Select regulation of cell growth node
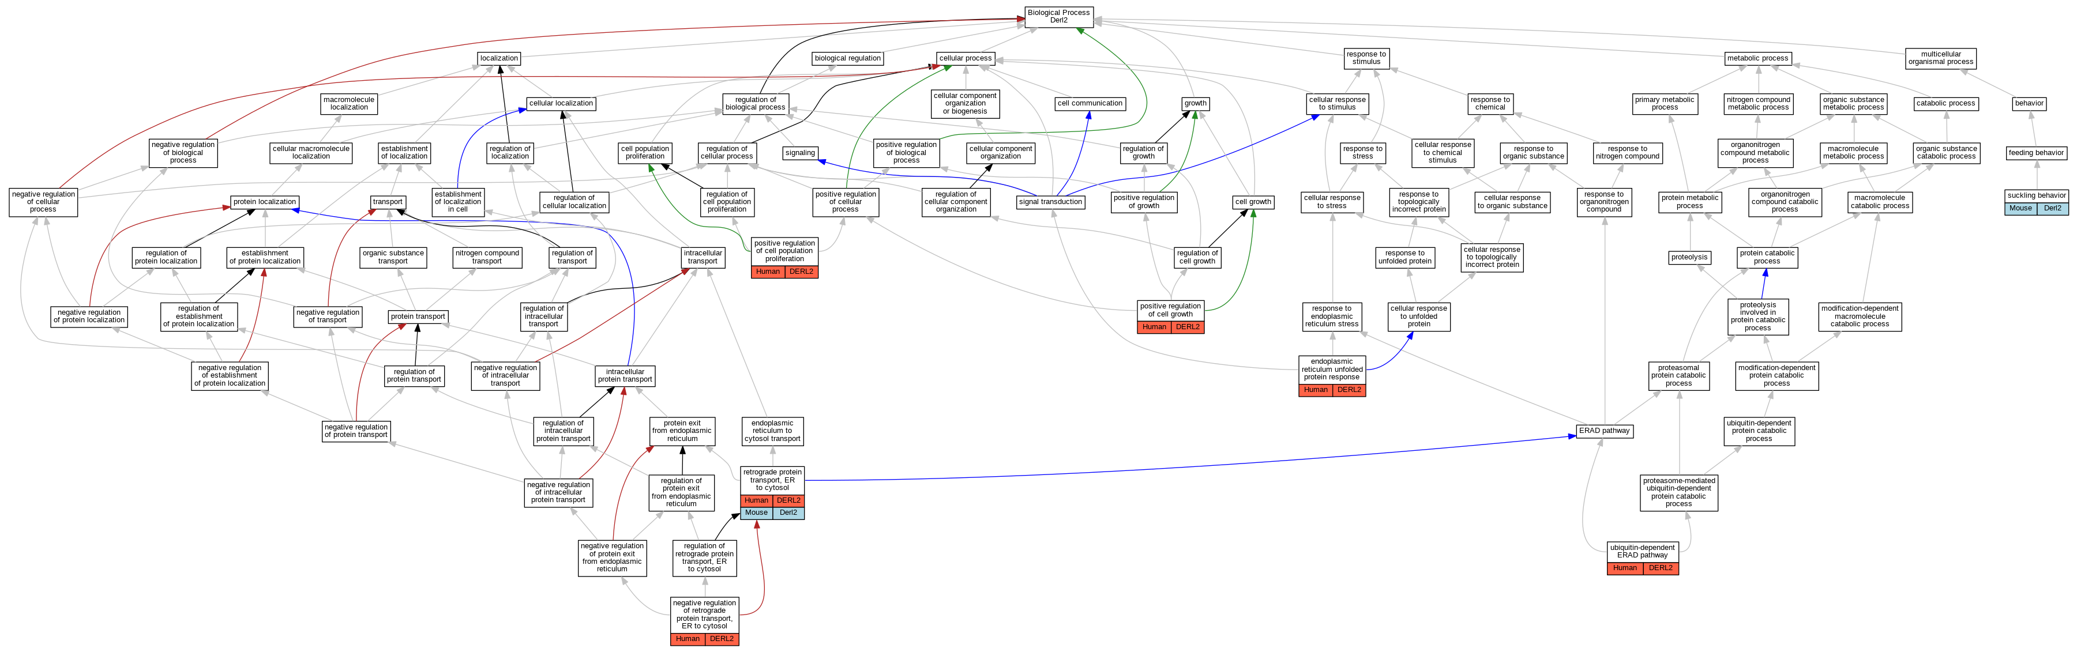 [1197, 257]
